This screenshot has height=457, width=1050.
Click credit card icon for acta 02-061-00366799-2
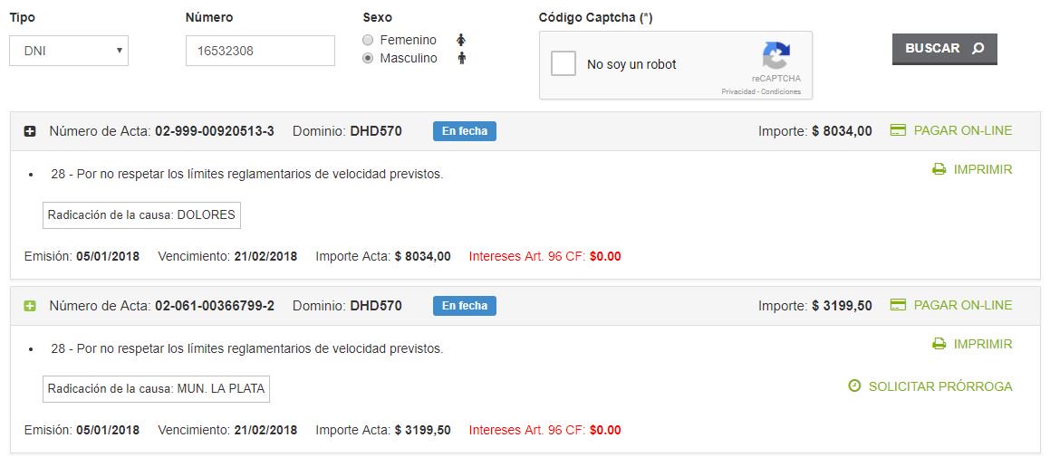click(x=899, y=305)
